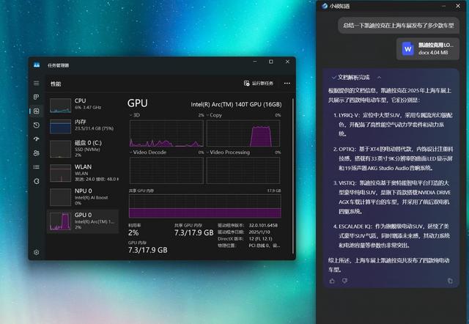This screenshot has width=469, height=324.
Task: Open the Processes page in Task Manager sidebar
Action: (x=36, y=97)
